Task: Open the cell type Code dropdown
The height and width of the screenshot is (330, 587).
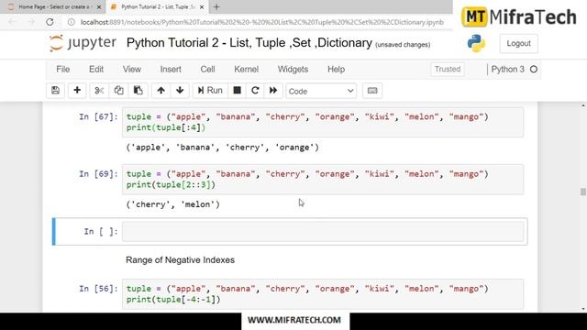Action: pos(321,91)
